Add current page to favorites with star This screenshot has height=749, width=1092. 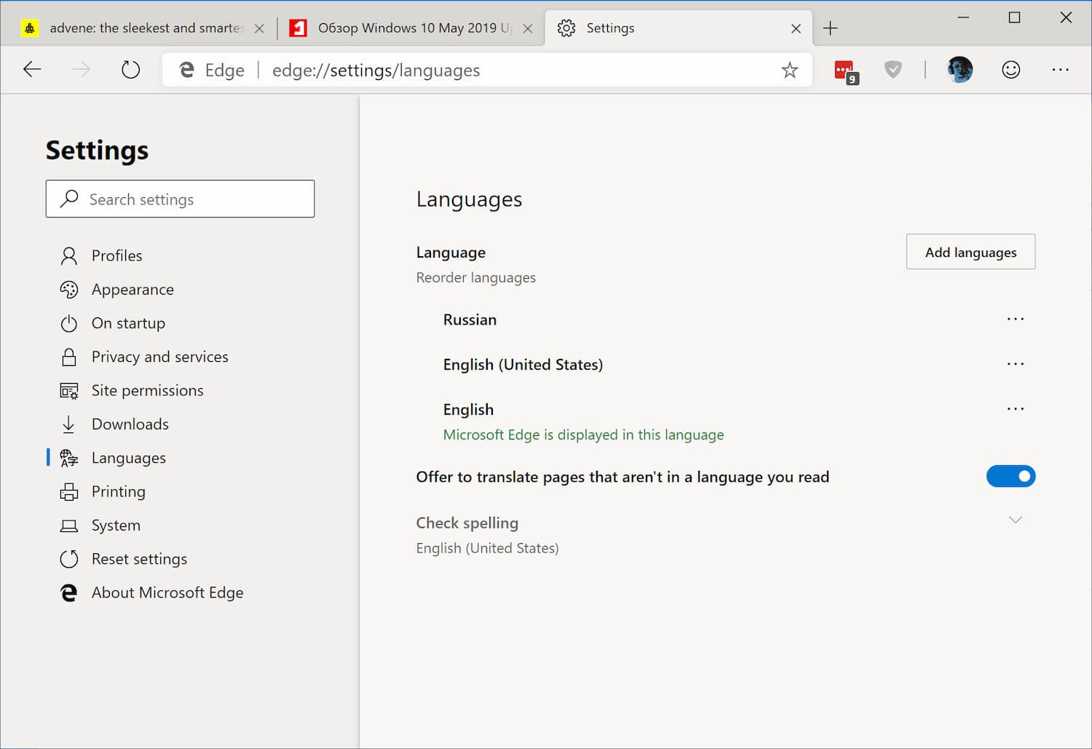(x=789, y=69)
